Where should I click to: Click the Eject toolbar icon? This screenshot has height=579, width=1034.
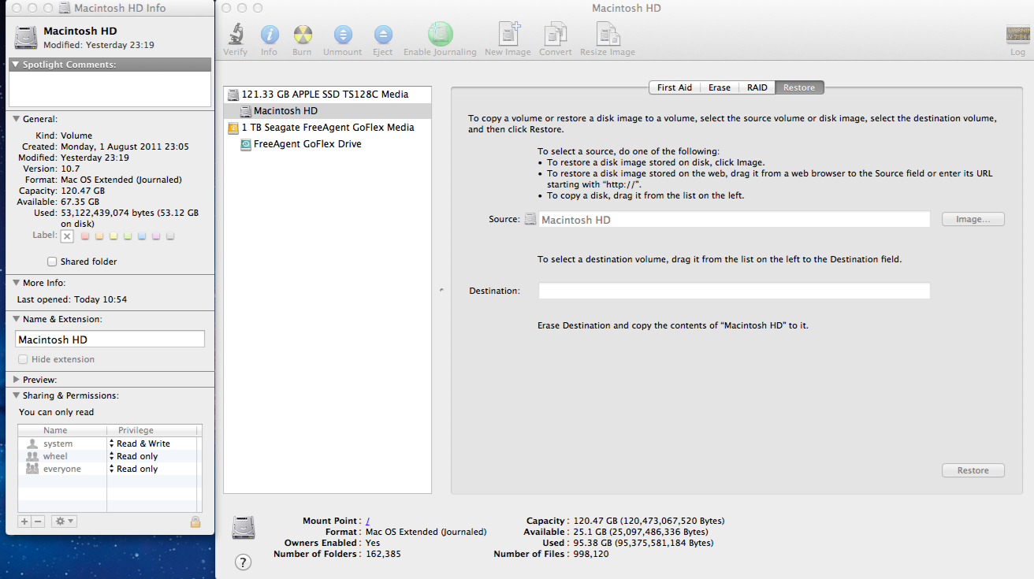382,35
